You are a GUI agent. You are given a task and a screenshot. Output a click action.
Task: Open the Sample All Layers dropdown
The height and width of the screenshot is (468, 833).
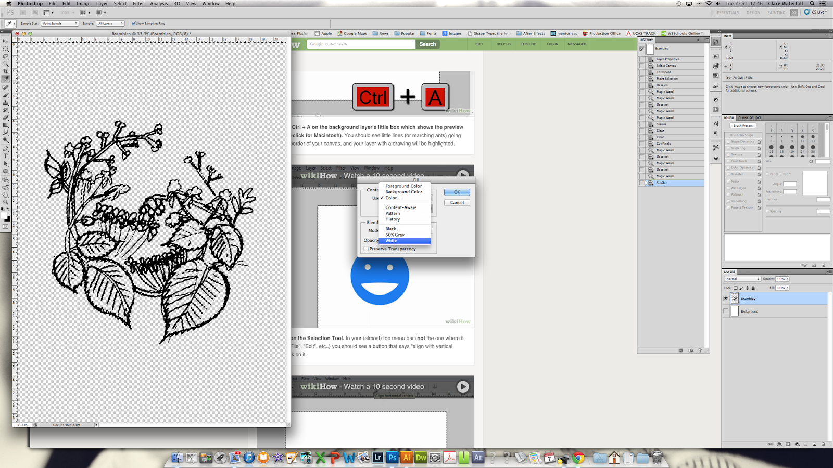point(110,23)
